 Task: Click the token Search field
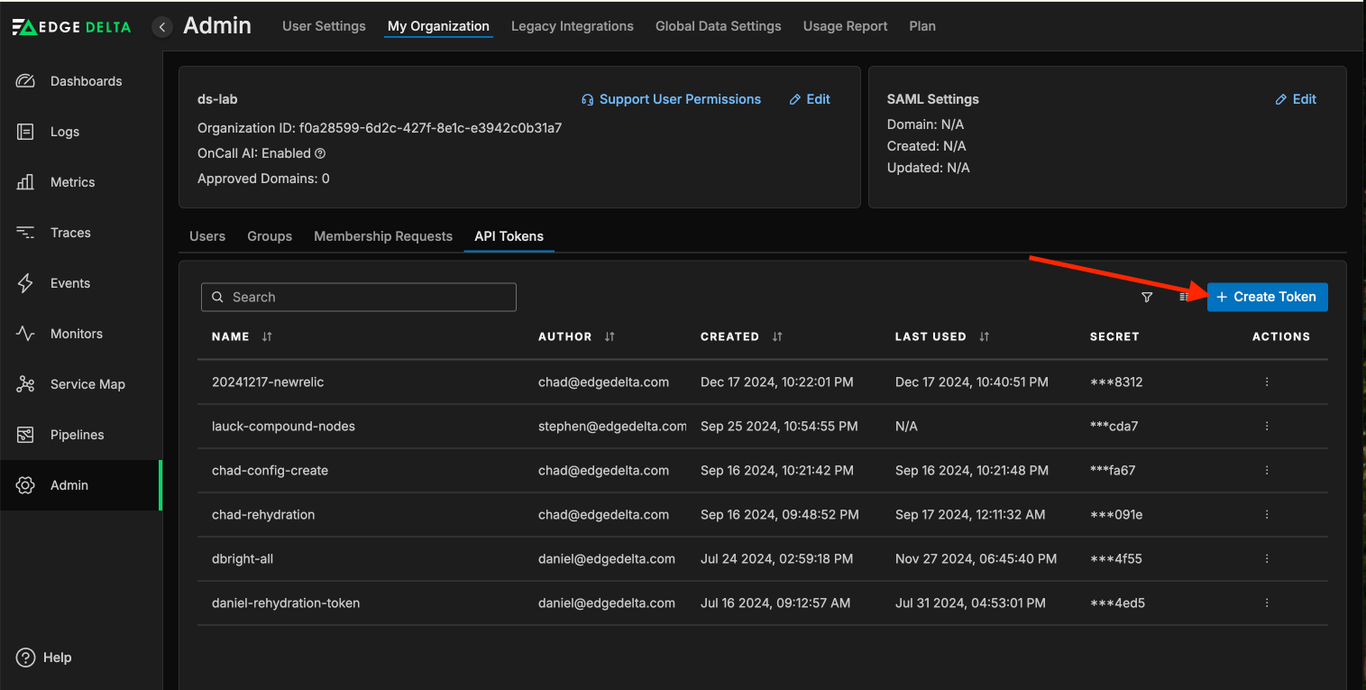pos(358,297)
